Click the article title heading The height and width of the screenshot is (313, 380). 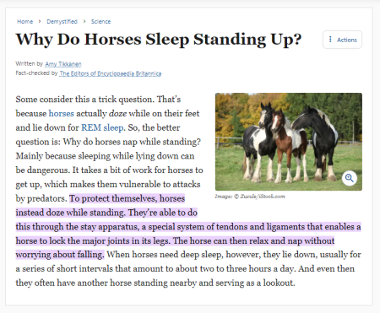pos(159,40)
